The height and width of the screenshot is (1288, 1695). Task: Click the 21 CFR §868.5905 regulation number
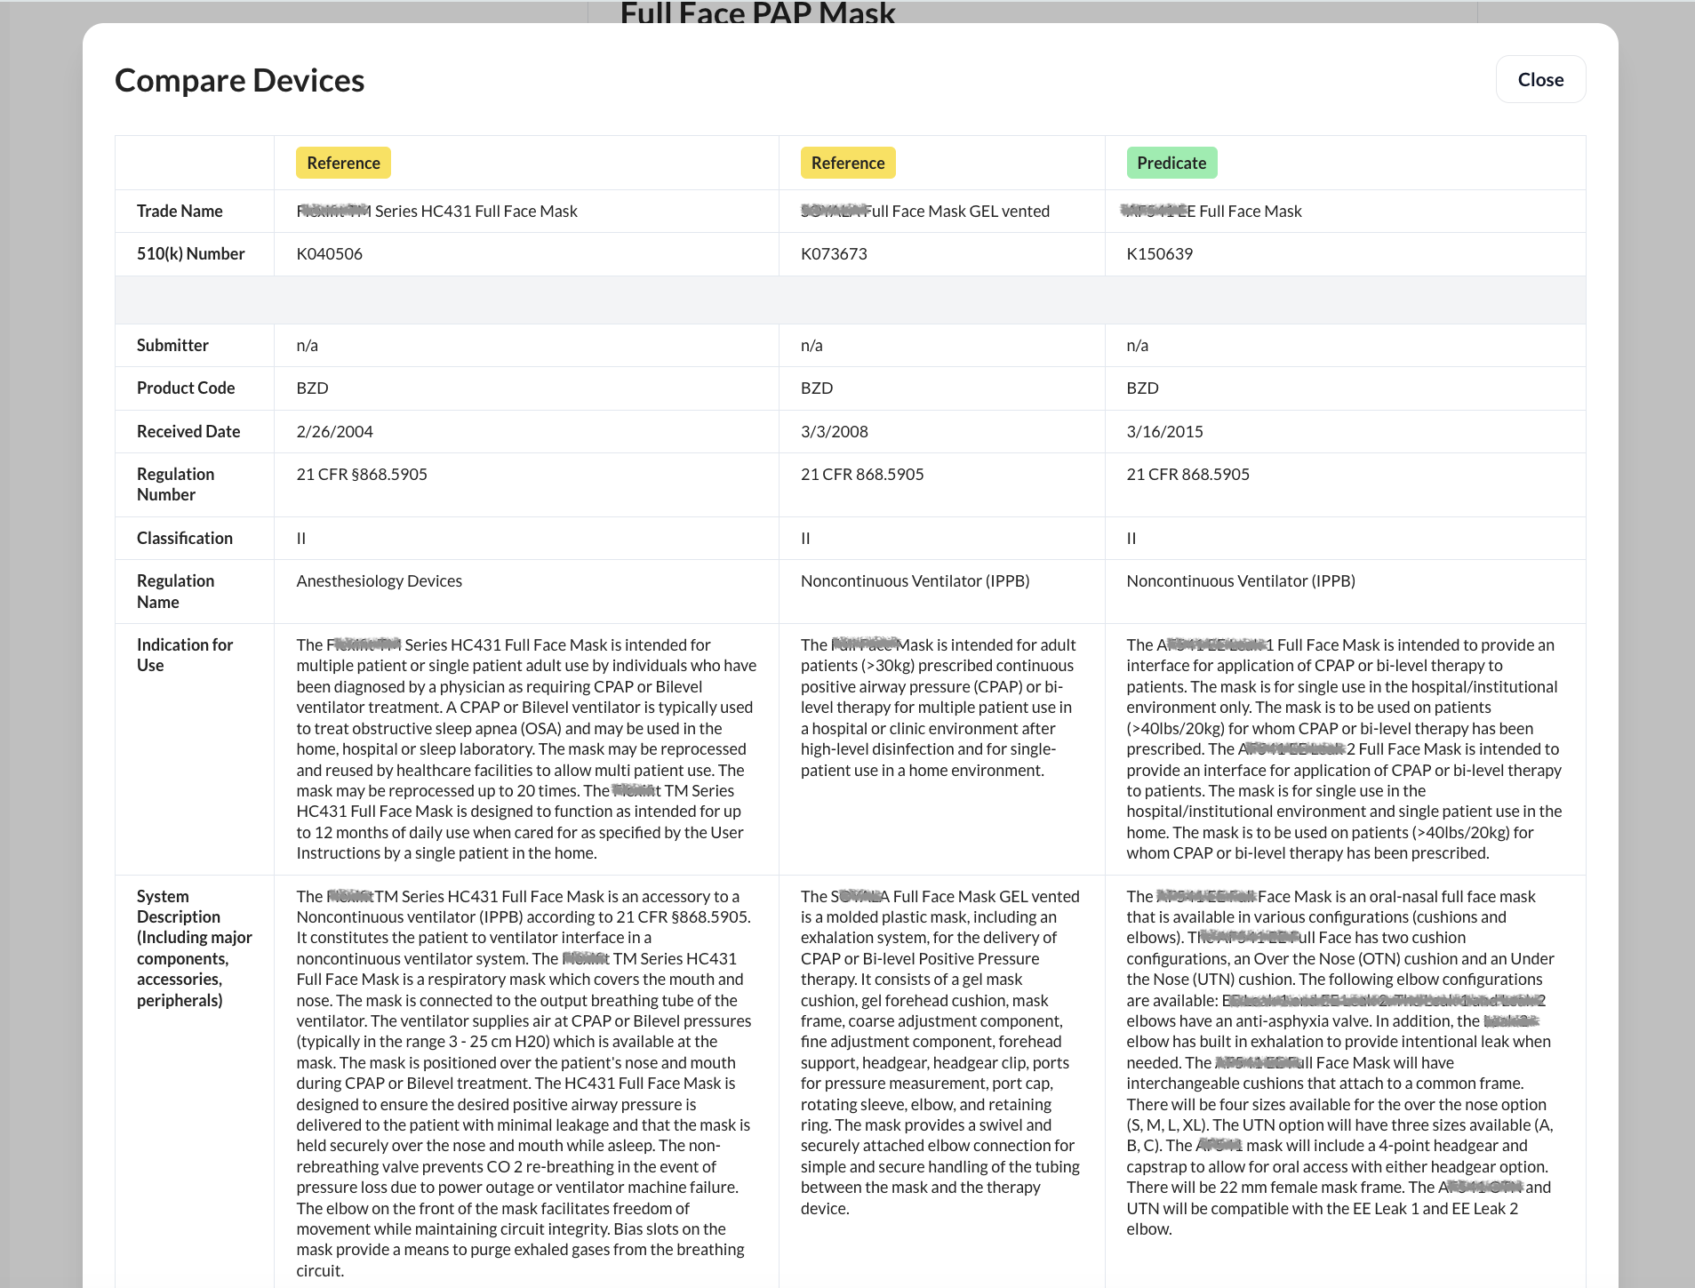(x=361, y=475)
